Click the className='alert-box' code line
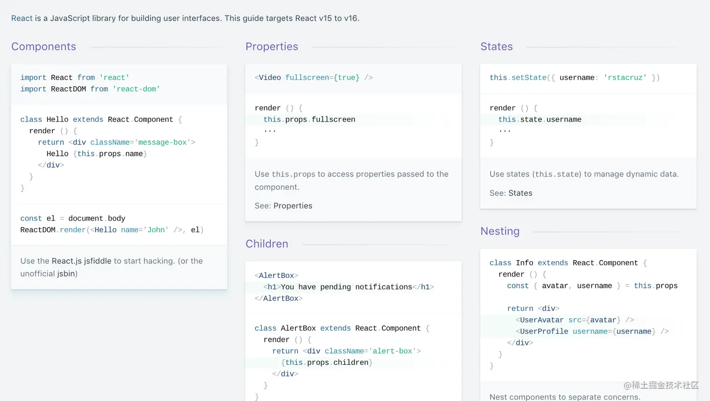Image resolution: width=710 pixels, height=401 pixels. click(x=347, y=351)
